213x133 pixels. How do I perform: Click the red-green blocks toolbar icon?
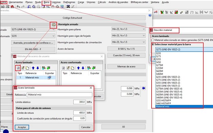176,12
